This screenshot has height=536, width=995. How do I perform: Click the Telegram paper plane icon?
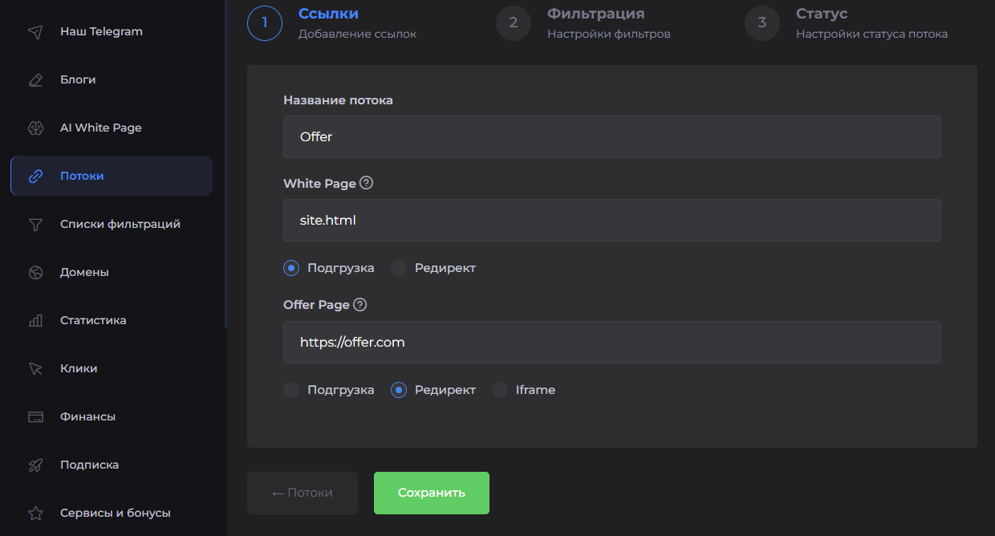35,32
